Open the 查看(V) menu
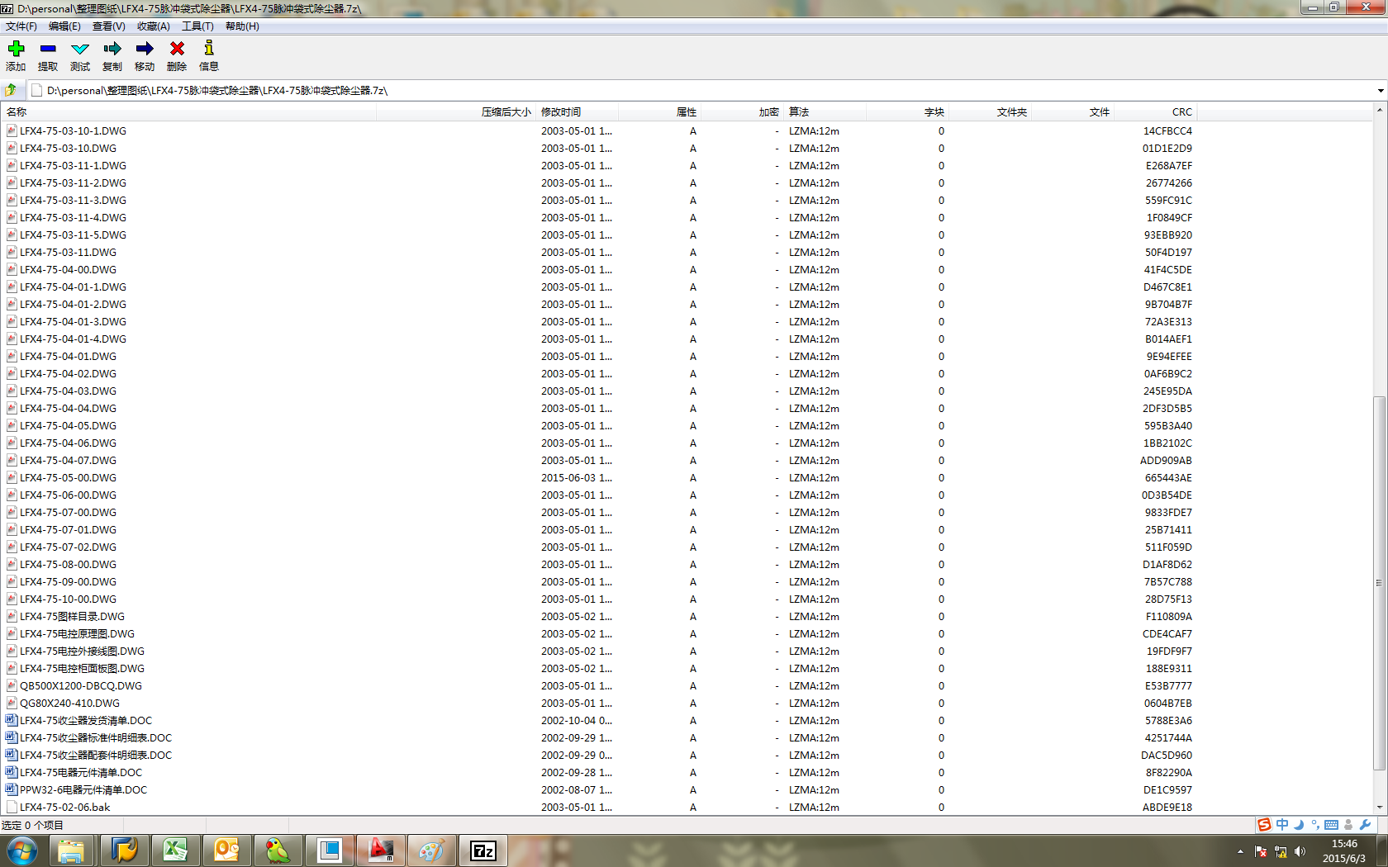This screenshot has height=867, width=1388. tap(109, 26)
